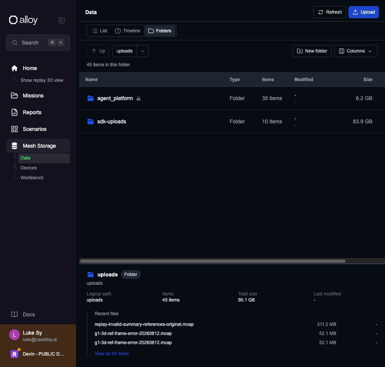385x367 pixels.
Task: Click 90.1 GB total size value
Action: coord(246,300)
